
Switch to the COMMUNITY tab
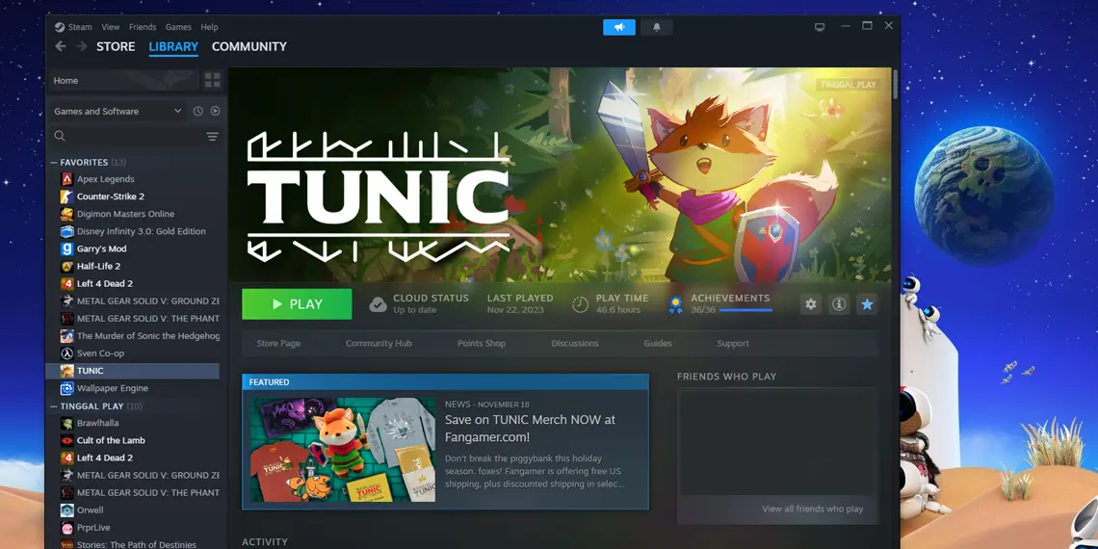[x=249, y=46]
